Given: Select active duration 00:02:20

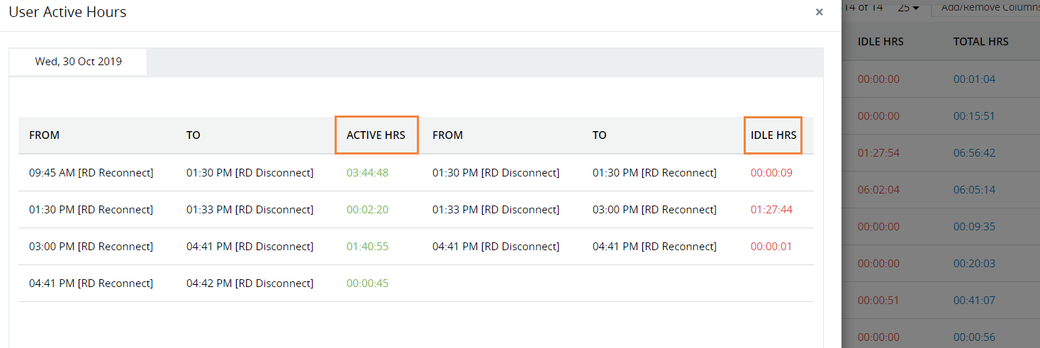Looking at the screenshot, I should click(x=367, y=210).
